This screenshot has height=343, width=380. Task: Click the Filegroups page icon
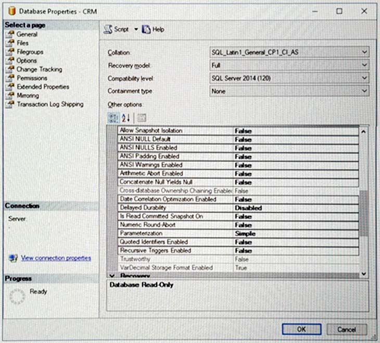(x=10, y=52)
